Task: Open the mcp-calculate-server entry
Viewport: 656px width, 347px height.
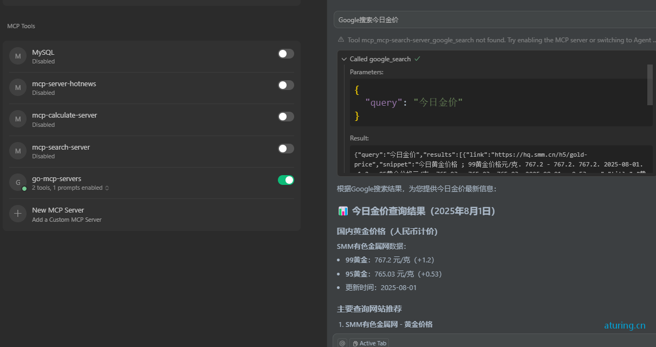Action: tap(152, 119)
